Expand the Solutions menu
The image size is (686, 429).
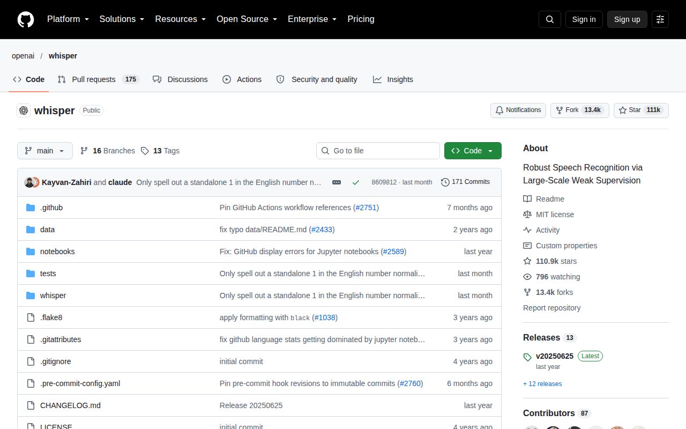click(122, 19)
